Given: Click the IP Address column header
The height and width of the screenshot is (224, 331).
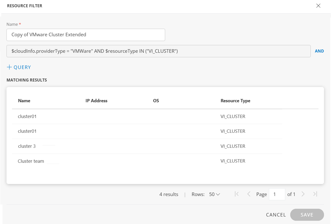Looking at the screenshot, I should tap(96, 101).
